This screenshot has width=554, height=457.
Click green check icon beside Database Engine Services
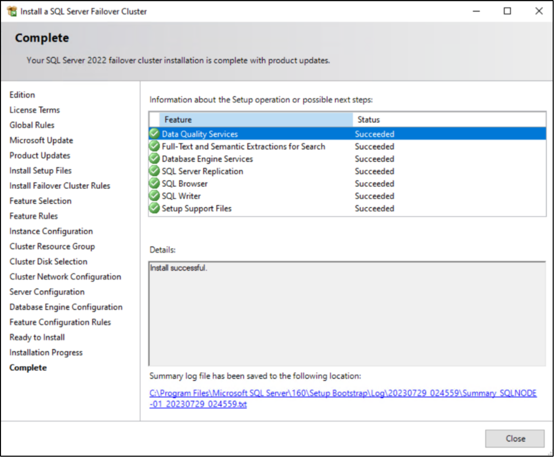click(x=154, y=159)
